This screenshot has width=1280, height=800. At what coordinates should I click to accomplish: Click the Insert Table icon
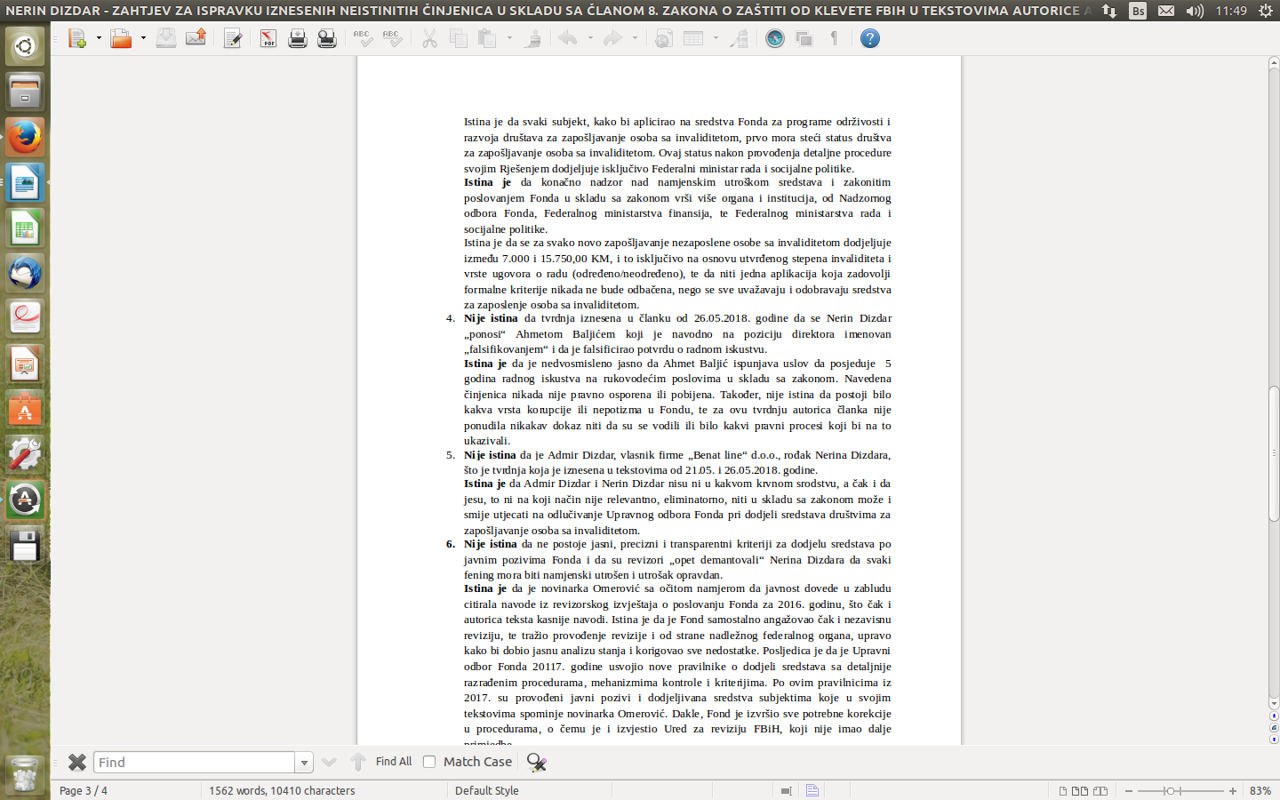point(693,38)
